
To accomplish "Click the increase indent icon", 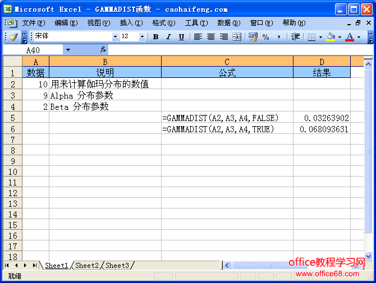I will click(x=295, y=37).
